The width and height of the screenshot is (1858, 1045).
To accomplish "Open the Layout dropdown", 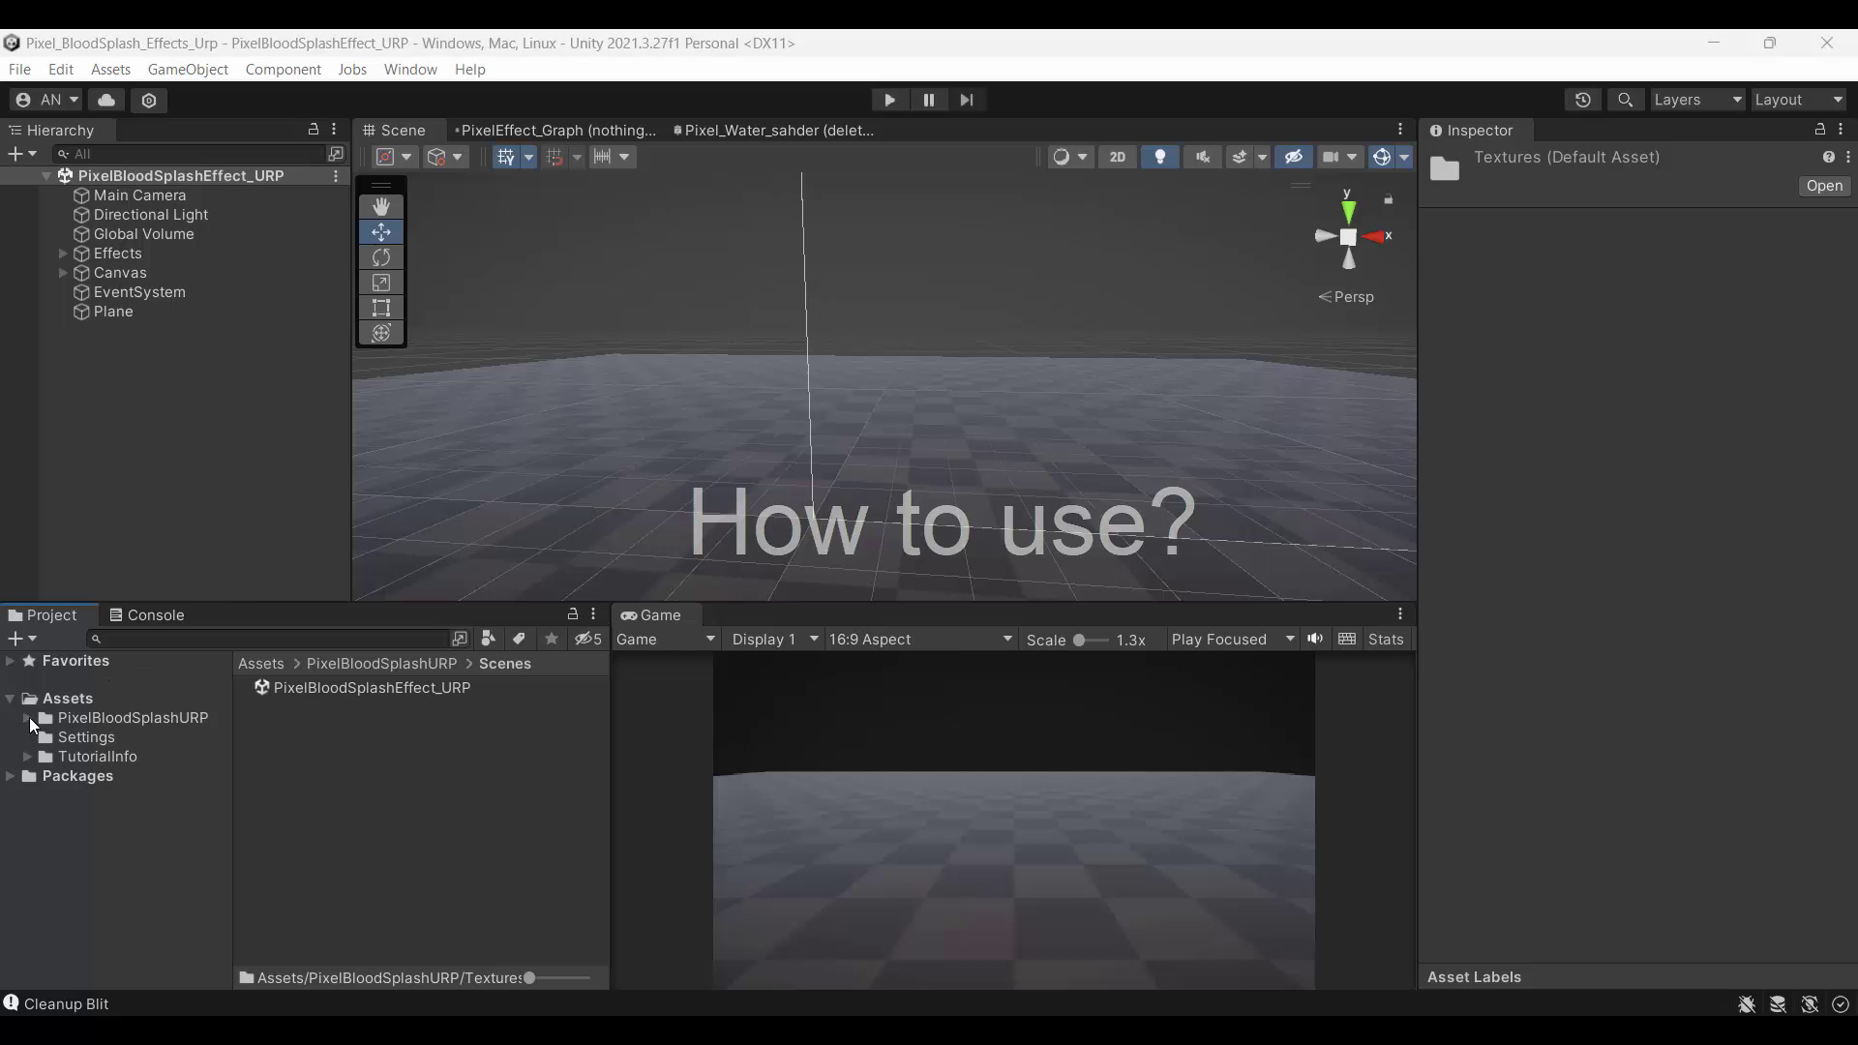I will tap(1799, 100).
